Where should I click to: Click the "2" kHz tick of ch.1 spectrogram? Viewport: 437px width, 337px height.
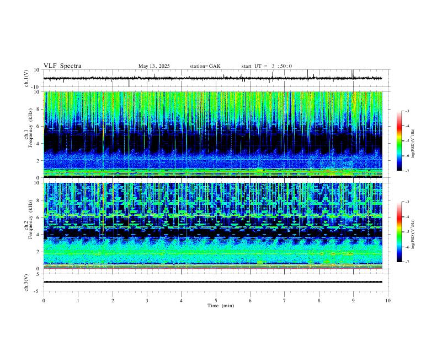pyautogui.click(x=39, y=161)
